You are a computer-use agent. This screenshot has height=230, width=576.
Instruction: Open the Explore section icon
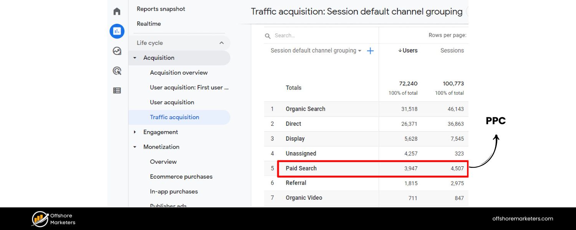tap(117, 50)
